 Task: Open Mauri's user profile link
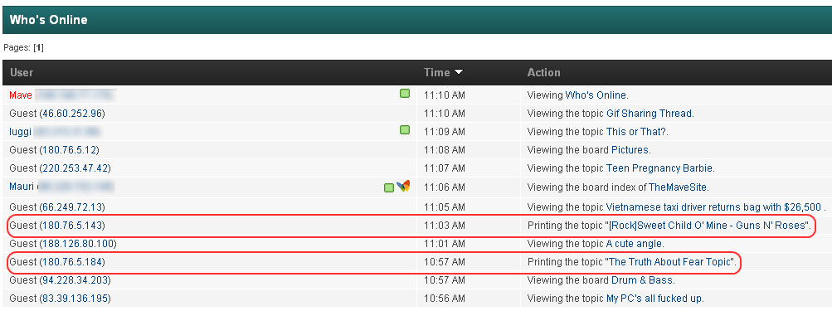coord(22,187)
